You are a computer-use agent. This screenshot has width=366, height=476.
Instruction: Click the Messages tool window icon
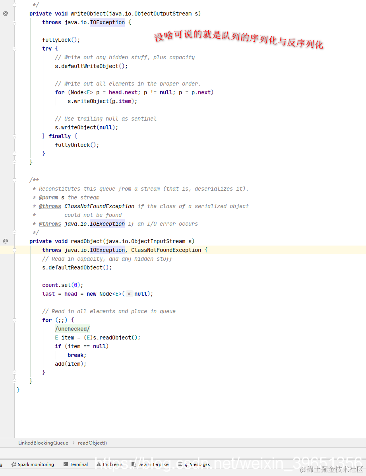tap(180, 464)
